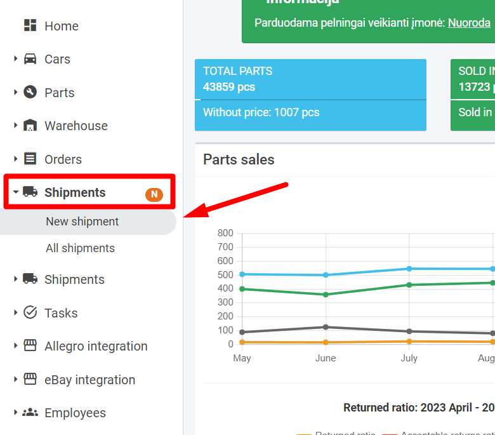Screen dimensions: 495x435
Task: Open the All shipments menu item
Action: (x=80, y=248)
